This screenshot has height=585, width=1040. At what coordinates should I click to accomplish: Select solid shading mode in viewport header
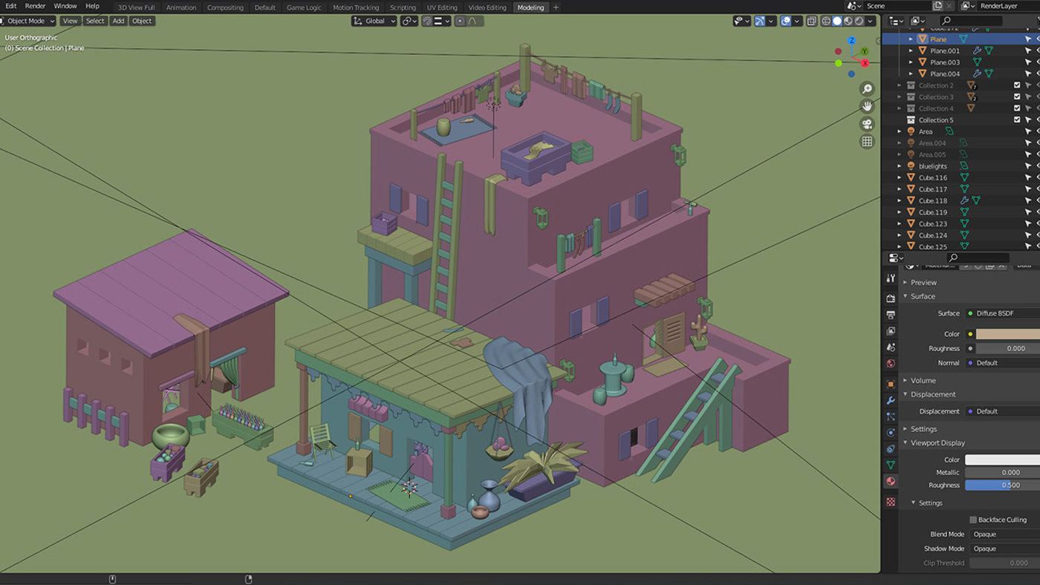coord(837,21)
